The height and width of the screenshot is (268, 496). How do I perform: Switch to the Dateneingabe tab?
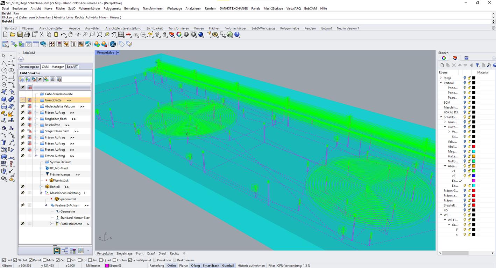tap(29, 67)
